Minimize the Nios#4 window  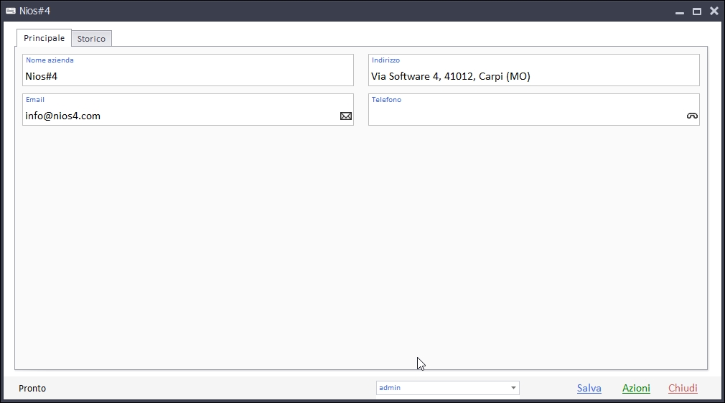(679, 11)
